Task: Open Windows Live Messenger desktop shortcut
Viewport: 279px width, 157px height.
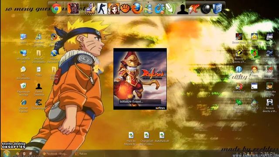Action: coord(38,40)
